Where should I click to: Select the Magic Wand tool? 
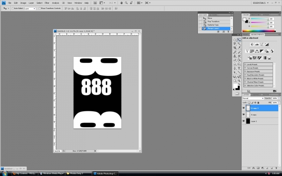coord(239,44)
